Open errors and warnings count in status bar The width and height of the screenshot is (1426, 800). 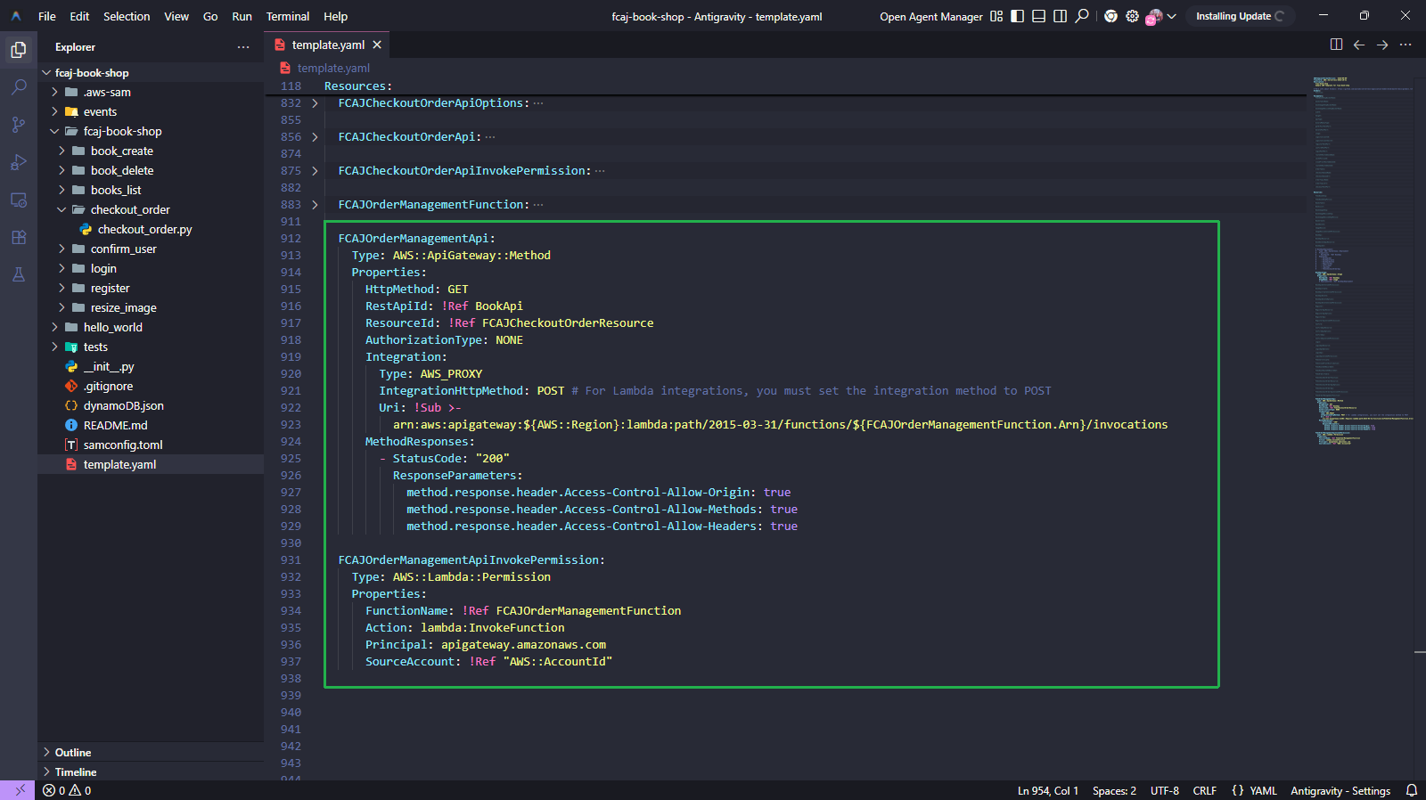[67, 790]
